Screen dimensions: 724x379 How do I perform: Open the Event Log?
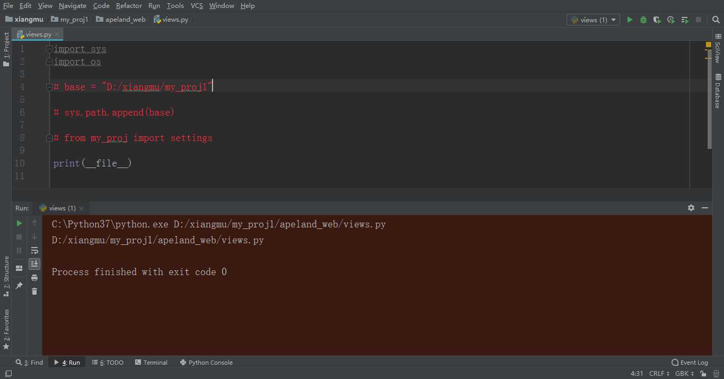click(690, 363)
